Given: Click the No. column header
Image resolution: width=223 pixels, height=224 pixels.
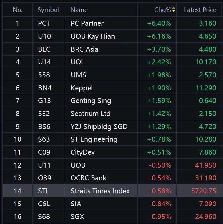Looking at the screenshot, I should [x=18, y=10].
